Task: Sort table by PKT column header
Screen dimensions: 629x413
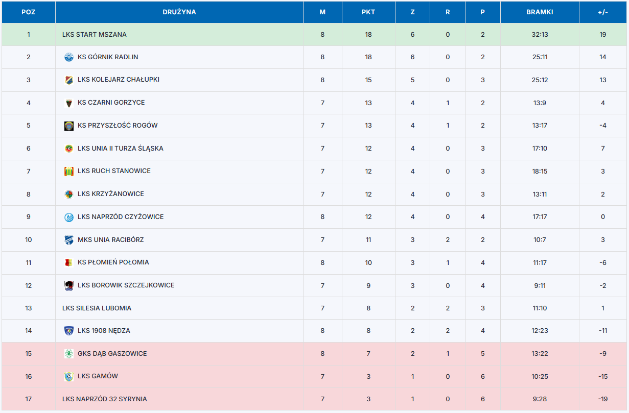Action: pos(368,12)
